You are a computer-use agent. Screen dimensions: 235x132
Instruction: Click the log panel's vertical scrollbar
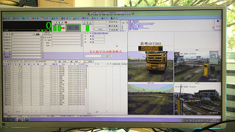[213, 25]
